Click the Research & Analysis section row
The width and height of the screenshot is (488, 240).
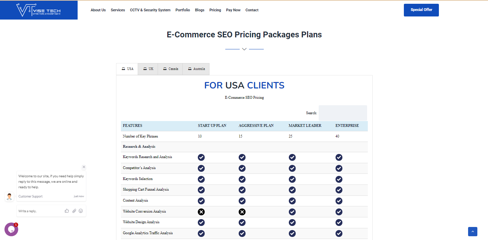coord(244,147)
